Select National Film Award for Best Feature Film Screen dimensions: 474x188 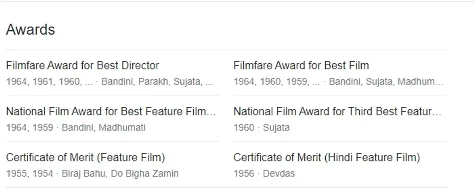pyautogui.click(x=111, y=112)
